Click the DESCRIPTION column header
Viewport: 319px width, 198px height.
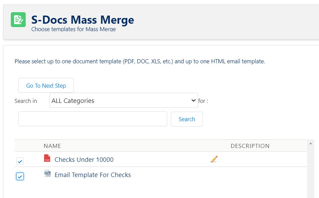pos(250,146)
